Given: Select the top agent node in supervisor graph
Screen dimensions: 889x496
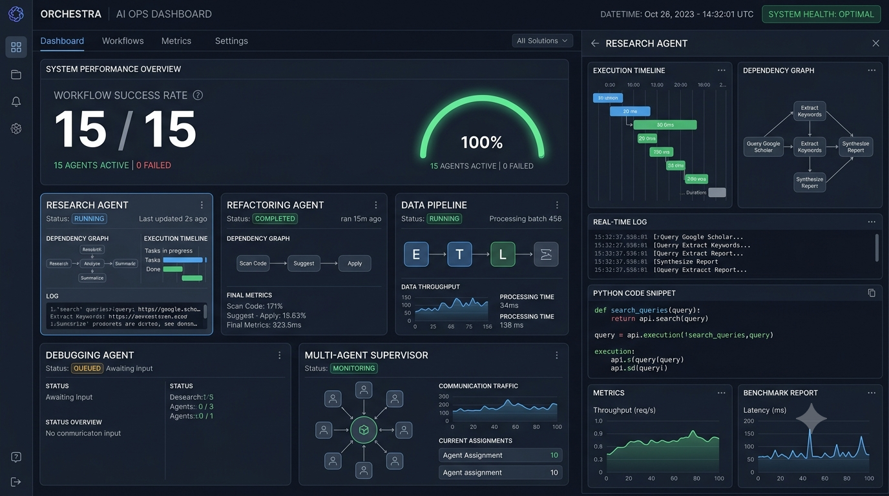Looking at the screenshot, I should tap(364, 390).
